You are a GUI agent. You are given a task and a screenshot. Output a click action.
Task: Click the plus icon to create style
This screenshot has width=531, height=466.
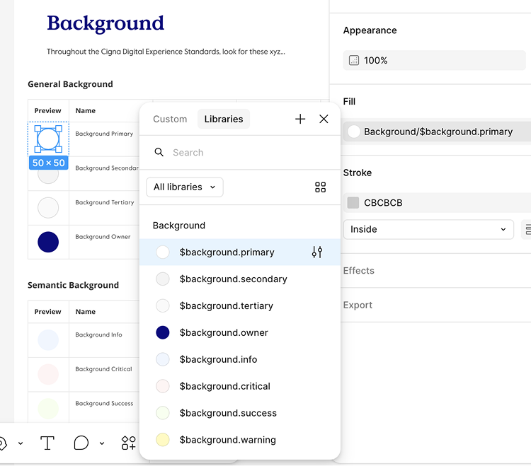pos(300,120)
